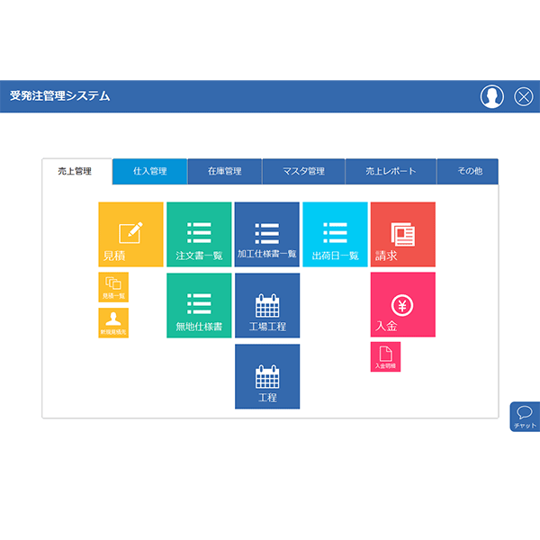Open the 出荷日一覧 shipping date tile

335,234
